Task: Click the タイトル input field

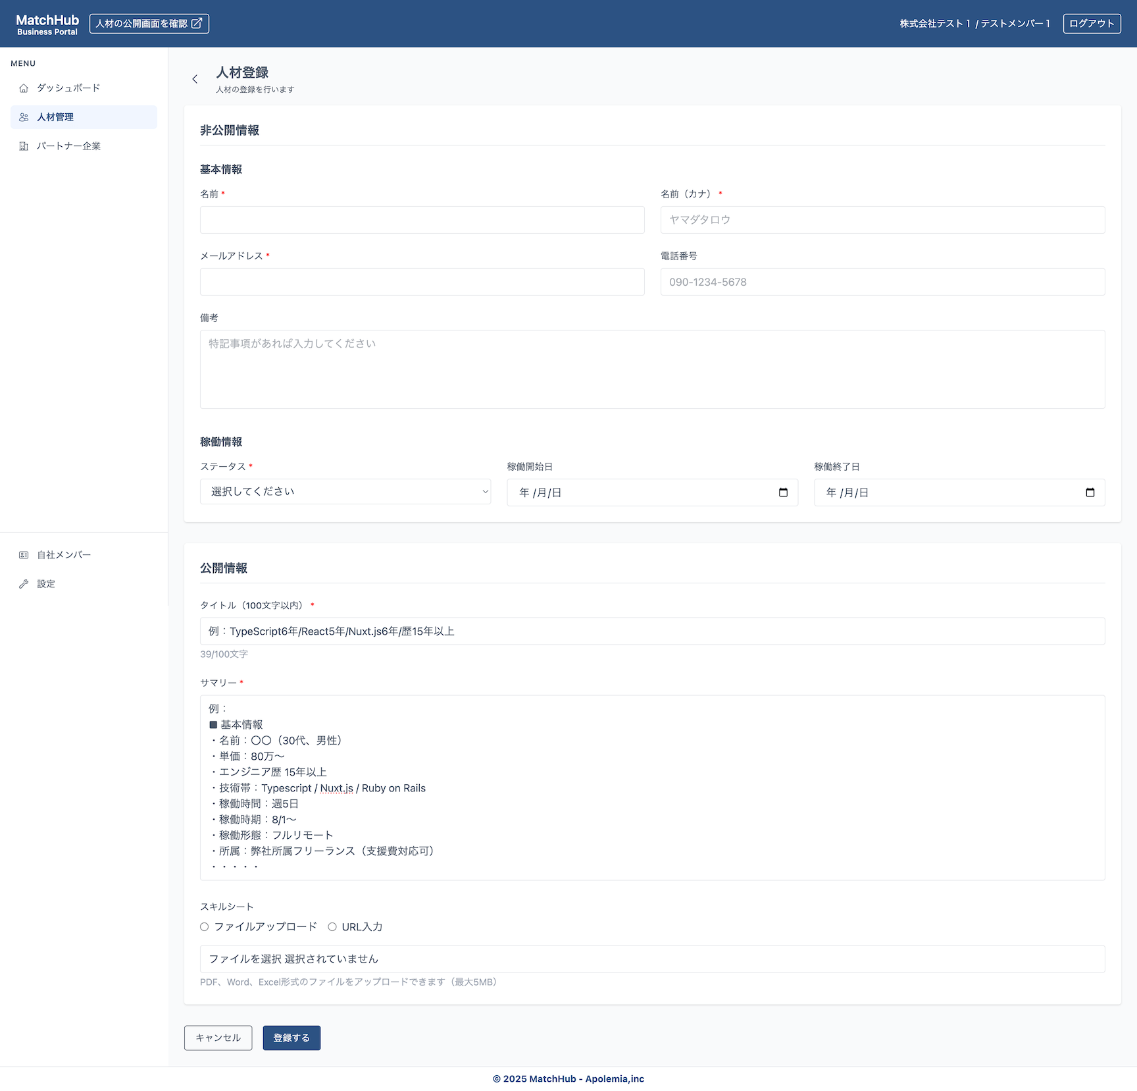Action: point(651,631)
